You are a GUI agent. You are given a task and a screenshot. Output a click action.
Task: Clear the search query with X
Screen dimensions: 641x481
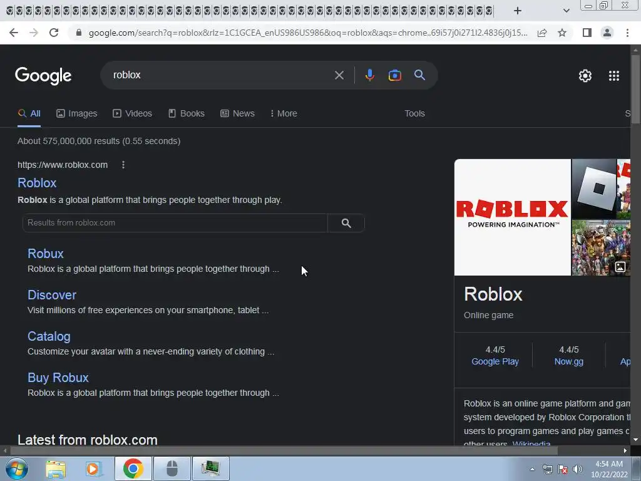tap(339, 75)
